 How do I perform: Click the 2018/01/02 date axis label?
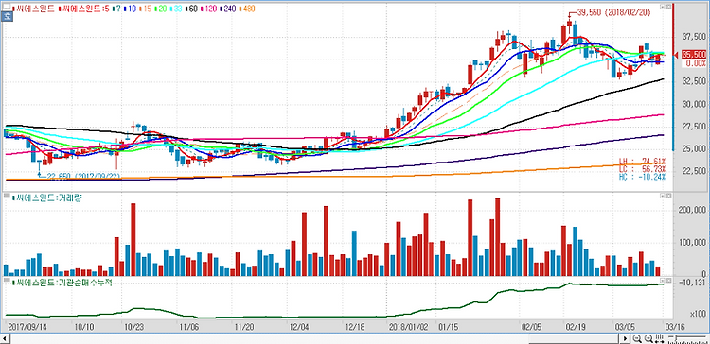(x=407, y=326)
